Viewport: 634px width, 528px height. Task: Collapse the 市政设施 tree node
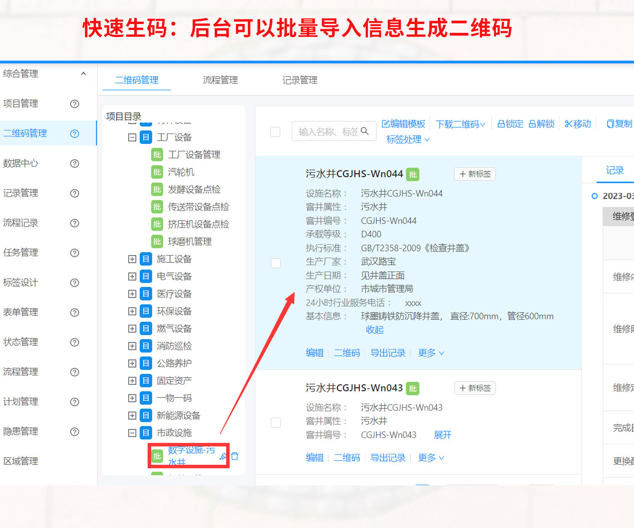[x=132, y=432]
